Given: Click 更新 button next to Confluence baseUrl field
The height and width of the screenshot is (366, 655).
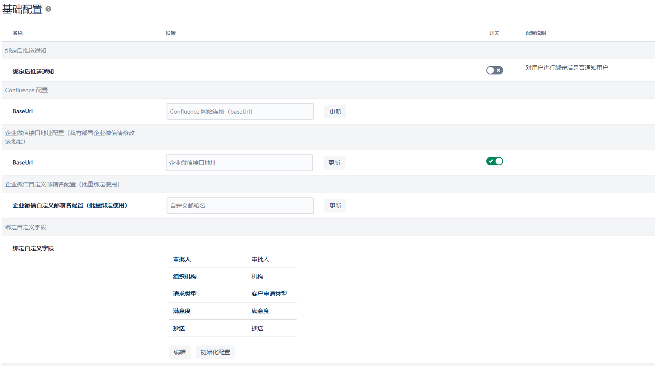Looking at the screenshot, I should pyautogui.click(x=335, y=111).
